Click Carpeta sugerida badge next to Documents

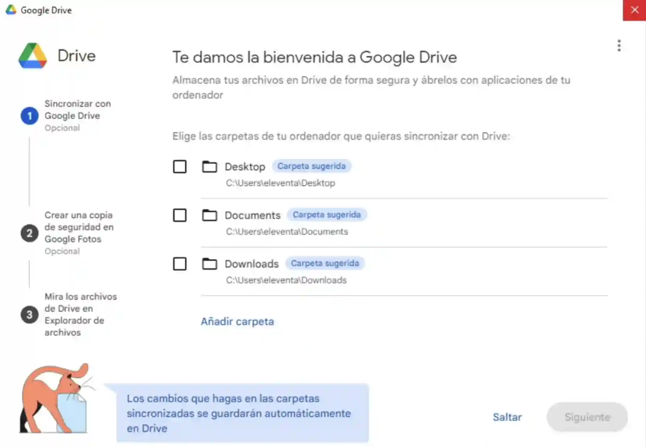click(327, 214)
